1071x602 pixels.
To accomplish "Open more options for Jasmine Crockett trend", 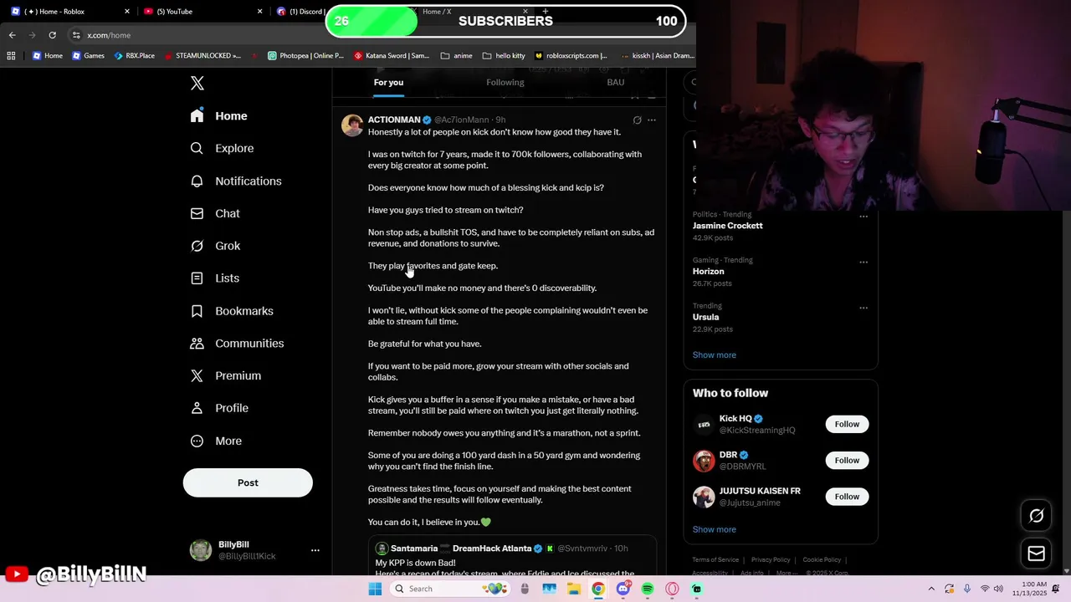I will [863, 217].
